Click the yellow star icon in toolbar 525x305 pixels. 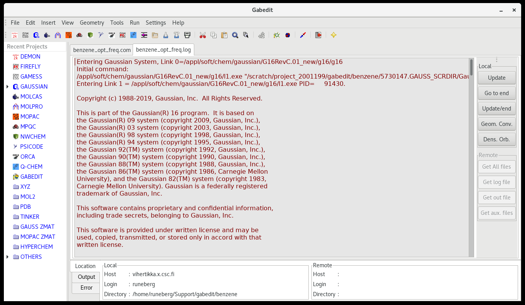pyautogui.click(x=334, y=35)
